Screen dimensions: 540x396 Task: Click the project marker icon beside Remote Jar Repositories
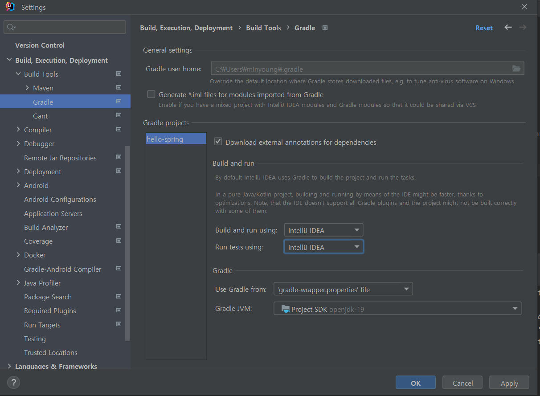point(119,157)
